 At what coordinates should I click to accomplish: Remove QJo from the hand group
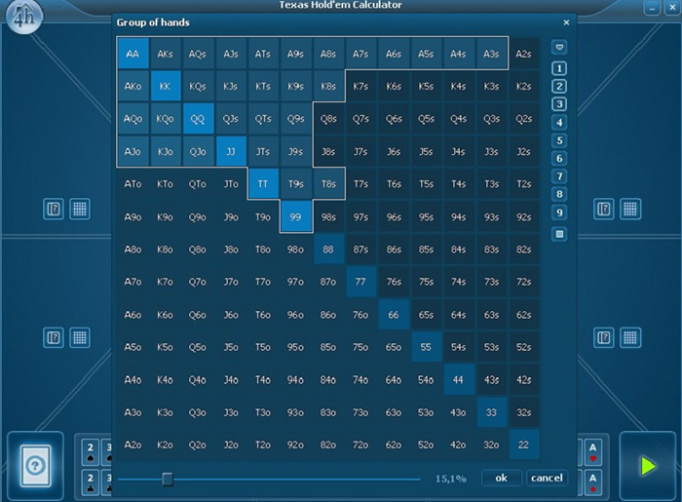(198, 151)
